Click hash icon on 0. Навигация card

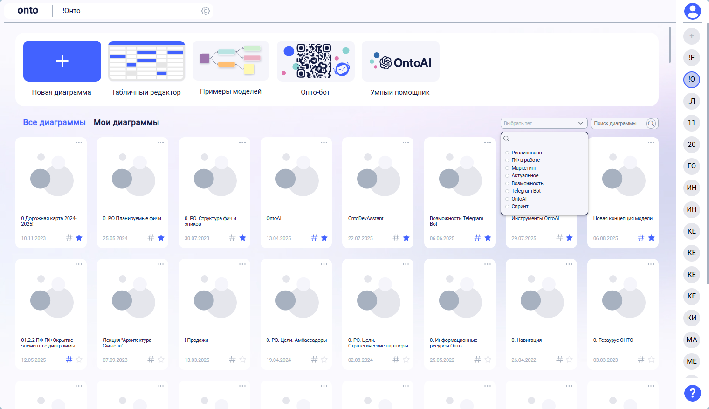tap(559, 360)
